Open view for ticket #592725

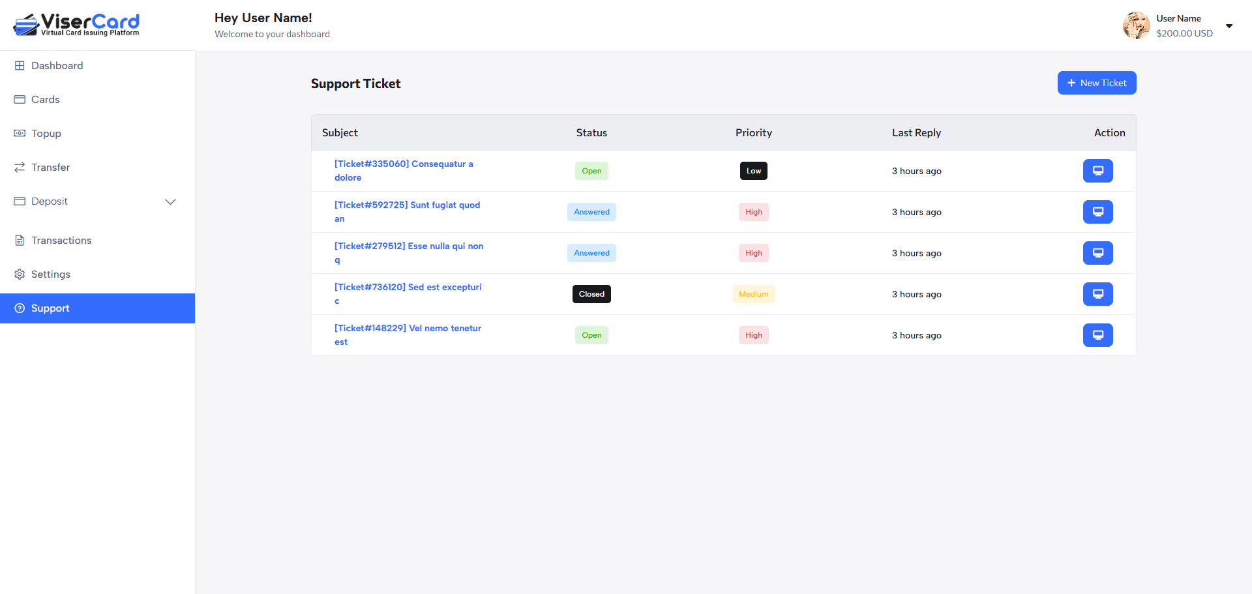[1097, 212]
